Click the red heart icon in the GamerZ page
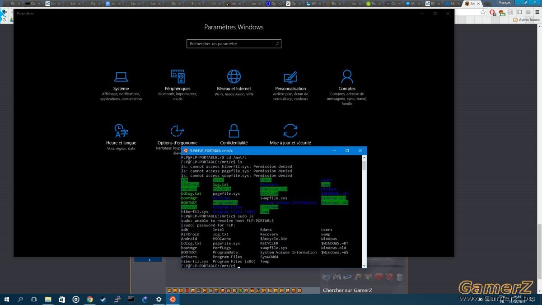The width and height of the screenshot is (542, 305). (378, 277)
